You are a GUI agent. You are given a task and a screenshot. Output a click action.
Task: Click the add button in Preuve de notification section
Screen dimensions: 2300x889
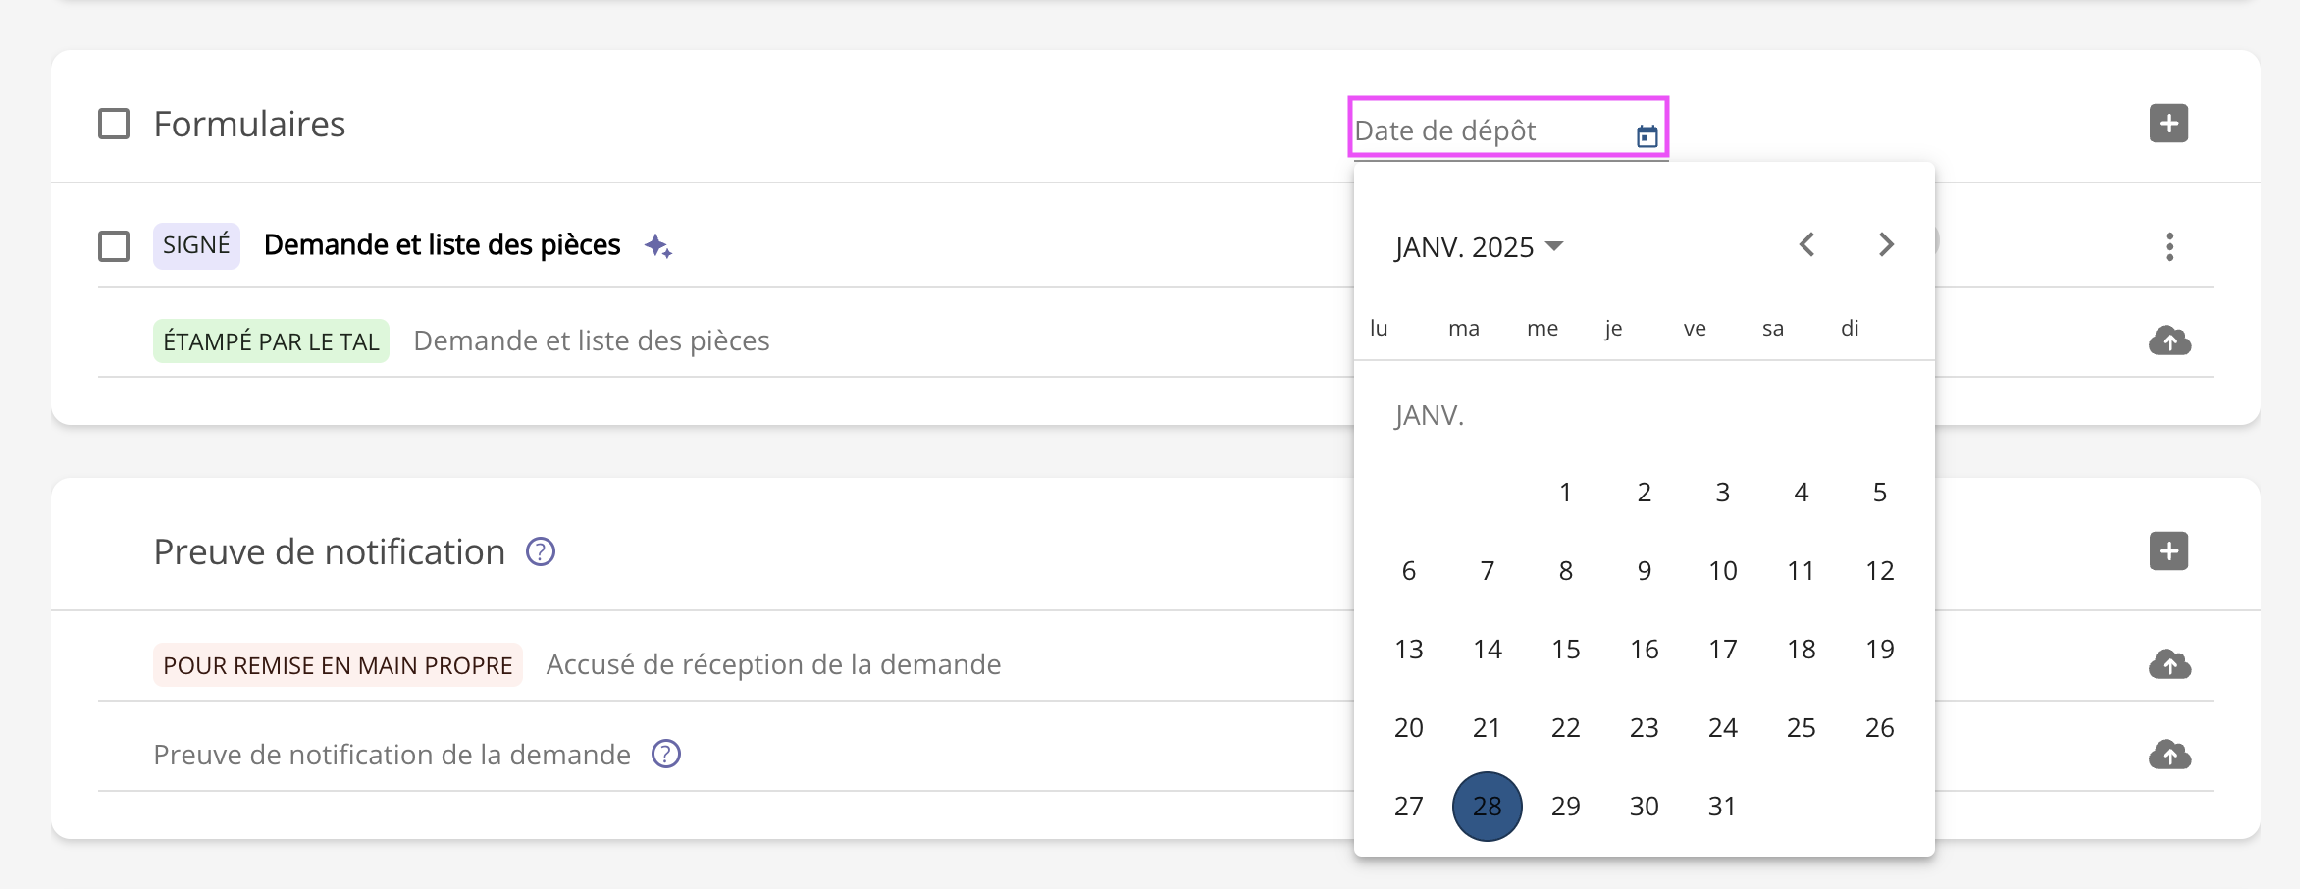(2169, 551)
